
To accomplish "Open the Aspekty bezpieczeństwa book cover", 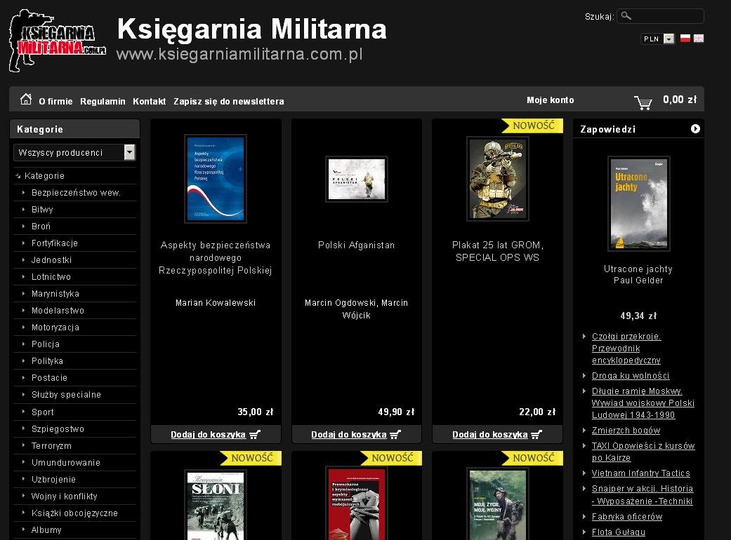I will tap(216, 179).
